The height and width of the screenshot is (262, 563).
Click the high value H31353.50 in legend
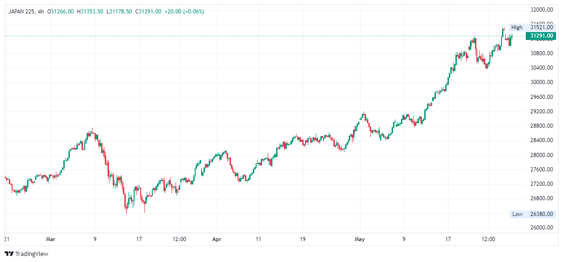tap(90, 12)
